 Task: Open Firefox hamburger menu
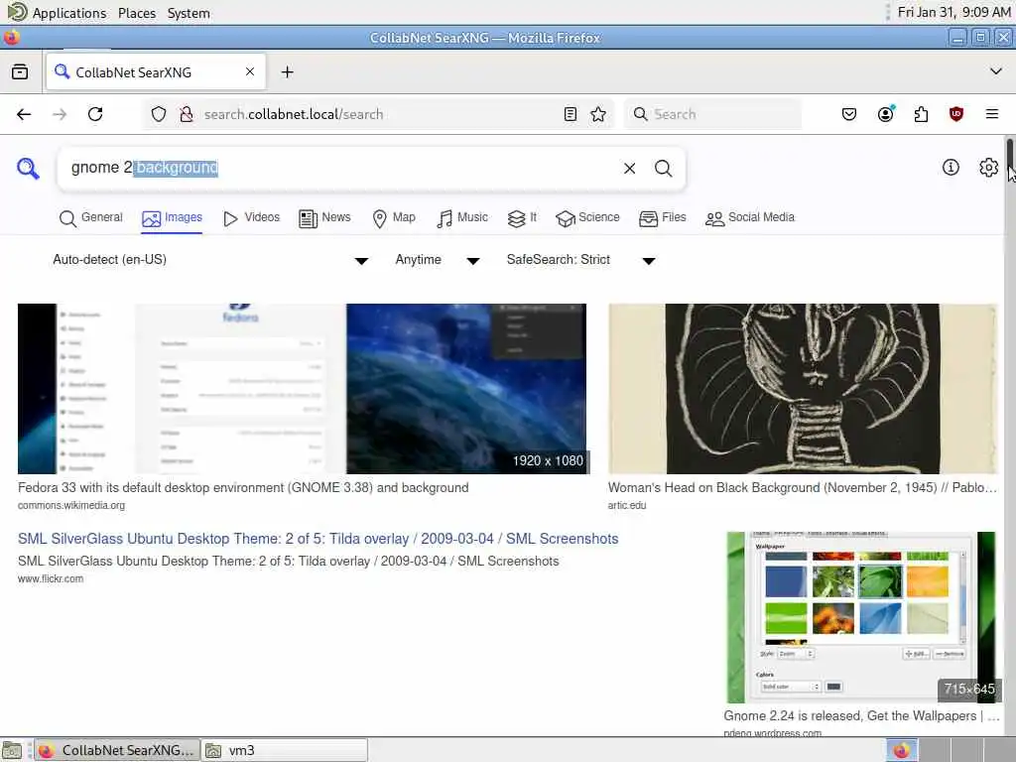click(x=991, y=114)
